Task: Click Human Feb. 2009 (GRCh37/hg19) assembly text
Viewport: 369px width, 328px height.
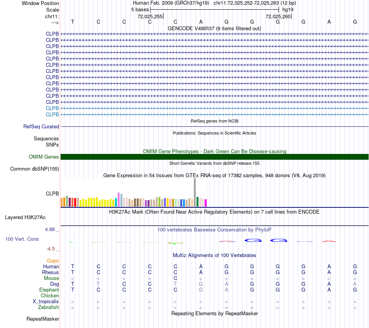Action: (171, 3)
